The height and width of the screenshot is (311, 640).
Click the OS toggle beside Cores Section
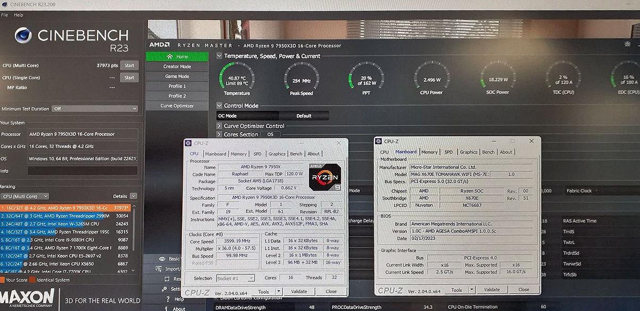click(270, 135)
